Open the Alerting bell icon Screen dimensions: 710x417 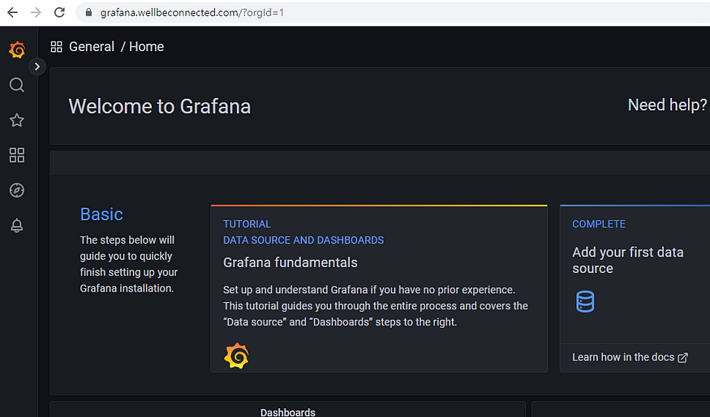[17, 225]
